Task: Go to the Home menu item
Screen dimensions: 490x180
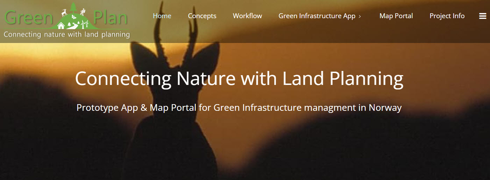Action: pos(162,16)
